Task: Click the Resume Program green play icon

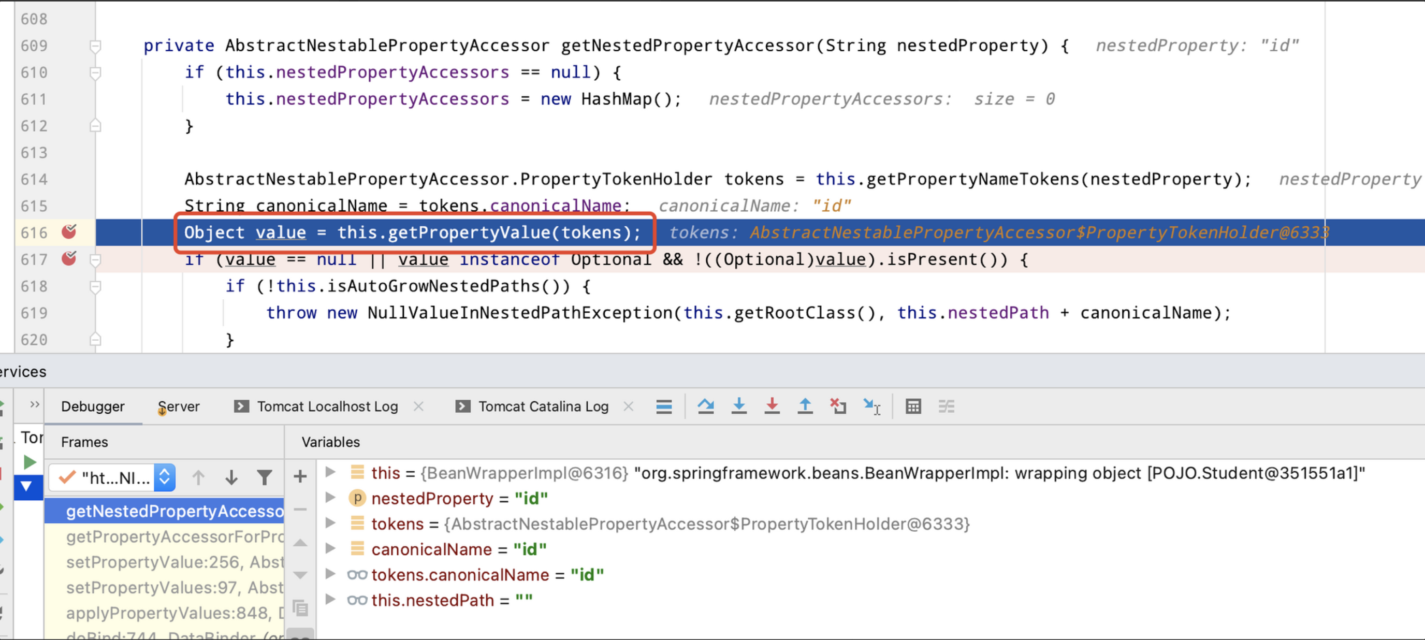Action: point(30,462)
